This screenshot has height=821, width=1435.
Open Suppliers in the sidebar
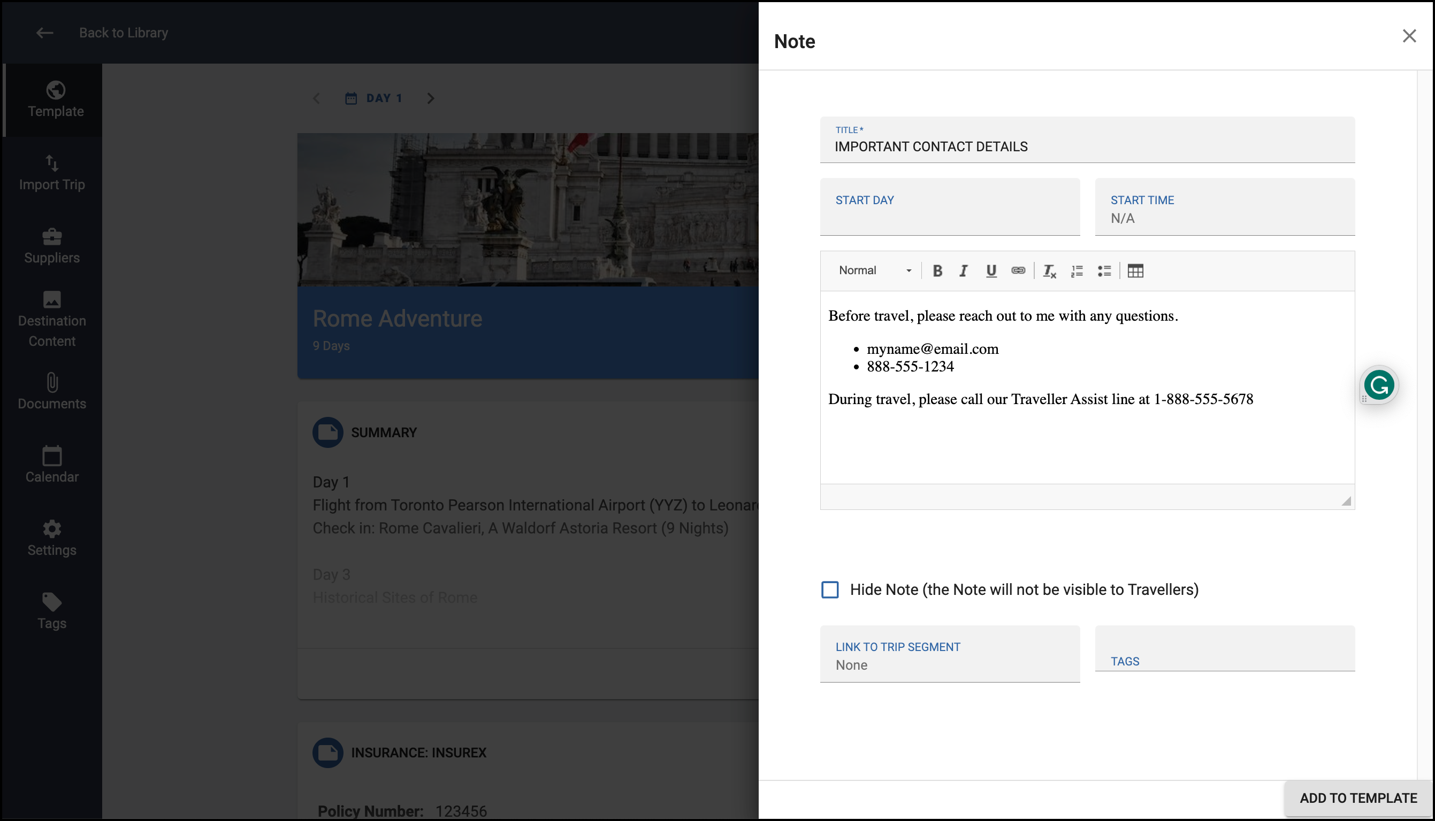coord(52,246)
